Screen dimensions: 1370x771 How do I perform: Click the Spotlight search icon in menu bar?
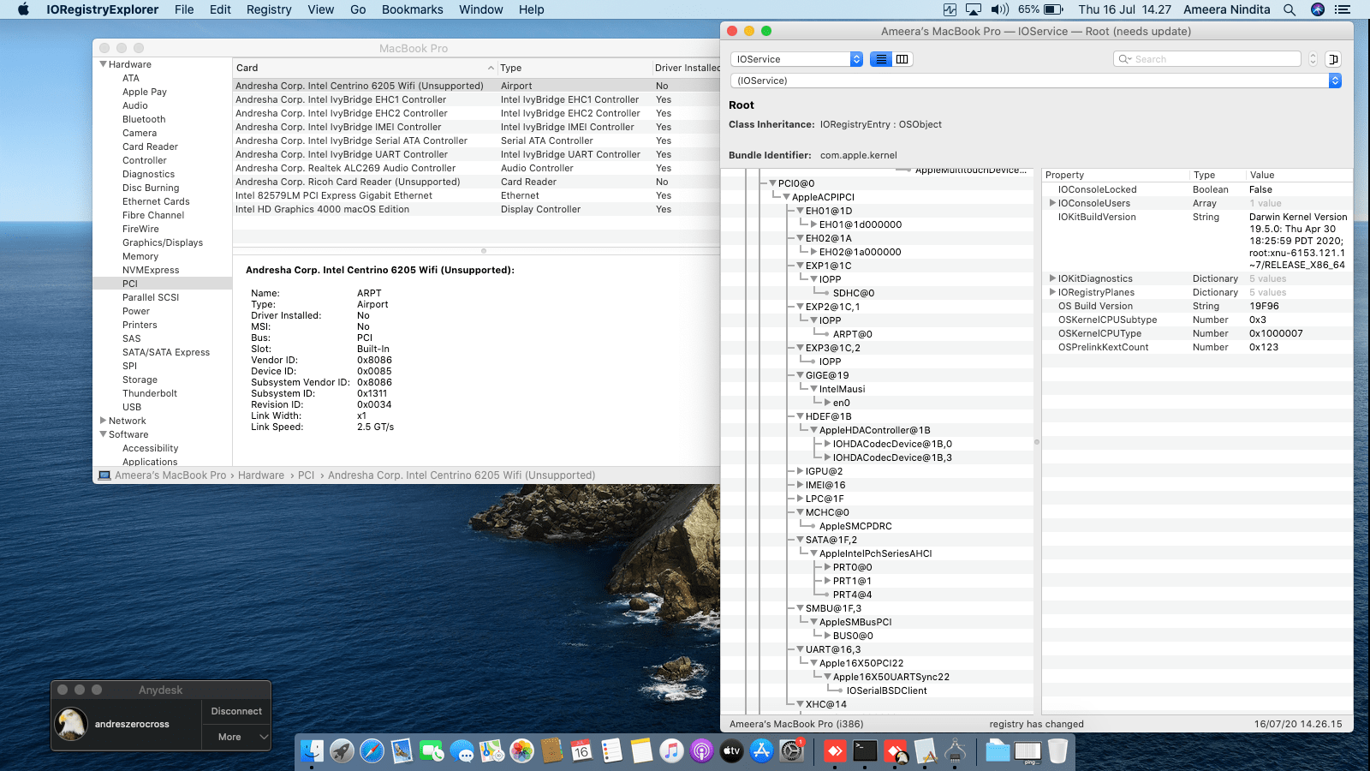click(1289, 9)
